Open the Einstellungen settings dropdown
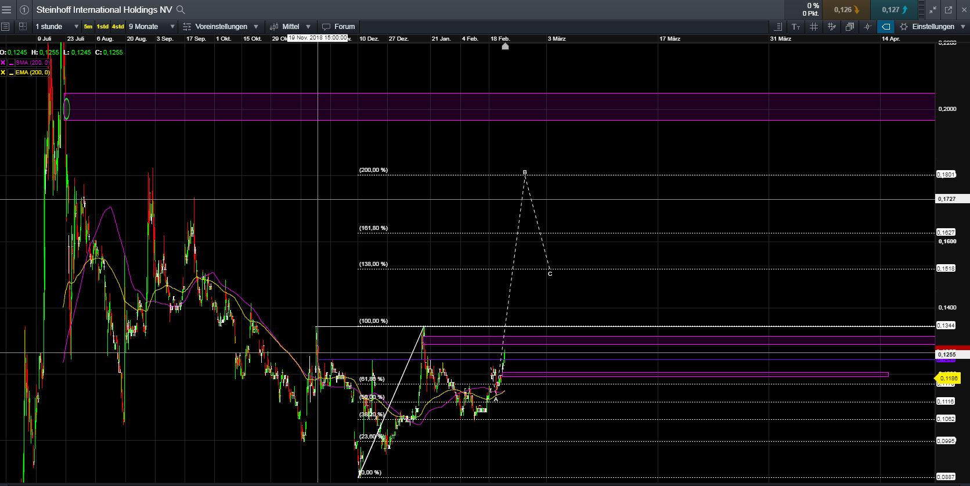The image size is (970, 486). pos(932,27)
